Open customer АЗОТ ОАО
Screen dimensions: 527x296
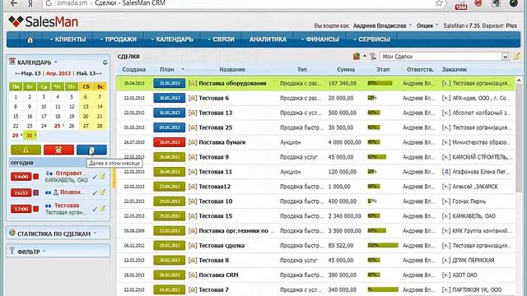(464, 275)
